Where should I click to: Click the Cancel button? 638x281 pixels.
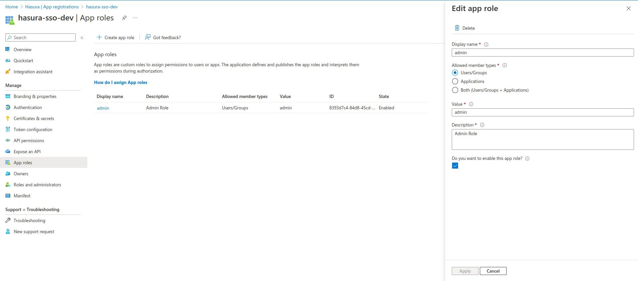tap(493, 271)
